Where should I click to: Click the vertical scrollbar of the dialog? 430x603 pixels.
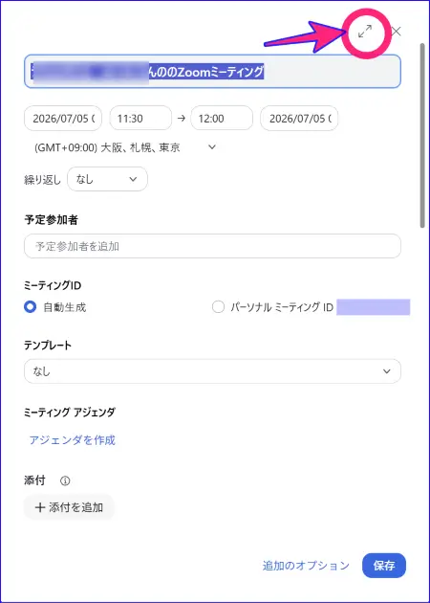point(422,133)
